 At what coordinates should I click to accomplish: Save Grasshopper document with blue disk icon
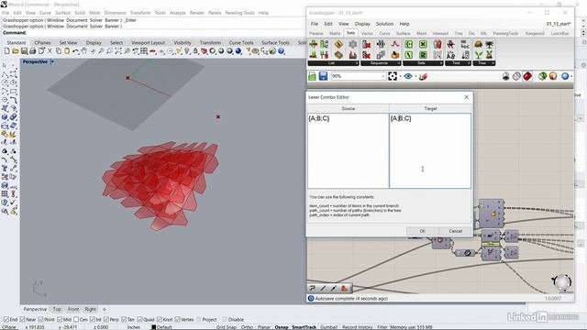click(x=323, y=76)
